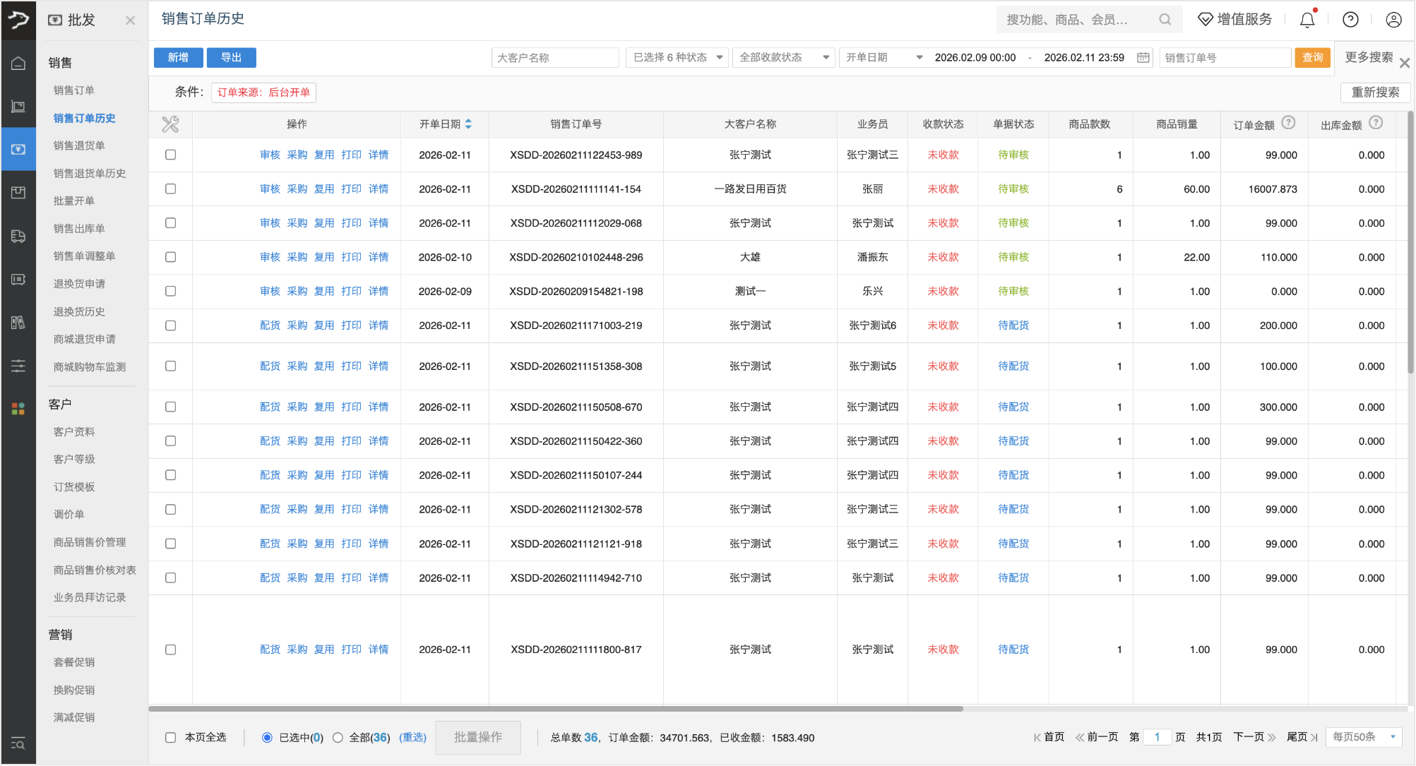Open the notification bell with red badge
This screenshot has height=766, width=1416.
pyautogui.click(x=1306, y=20)
